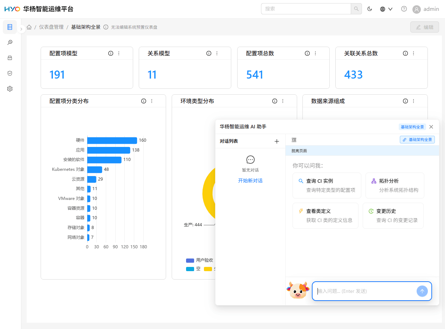
Task: Toggle 空 legend cyan swatch
Action: [x=190, y=269]
